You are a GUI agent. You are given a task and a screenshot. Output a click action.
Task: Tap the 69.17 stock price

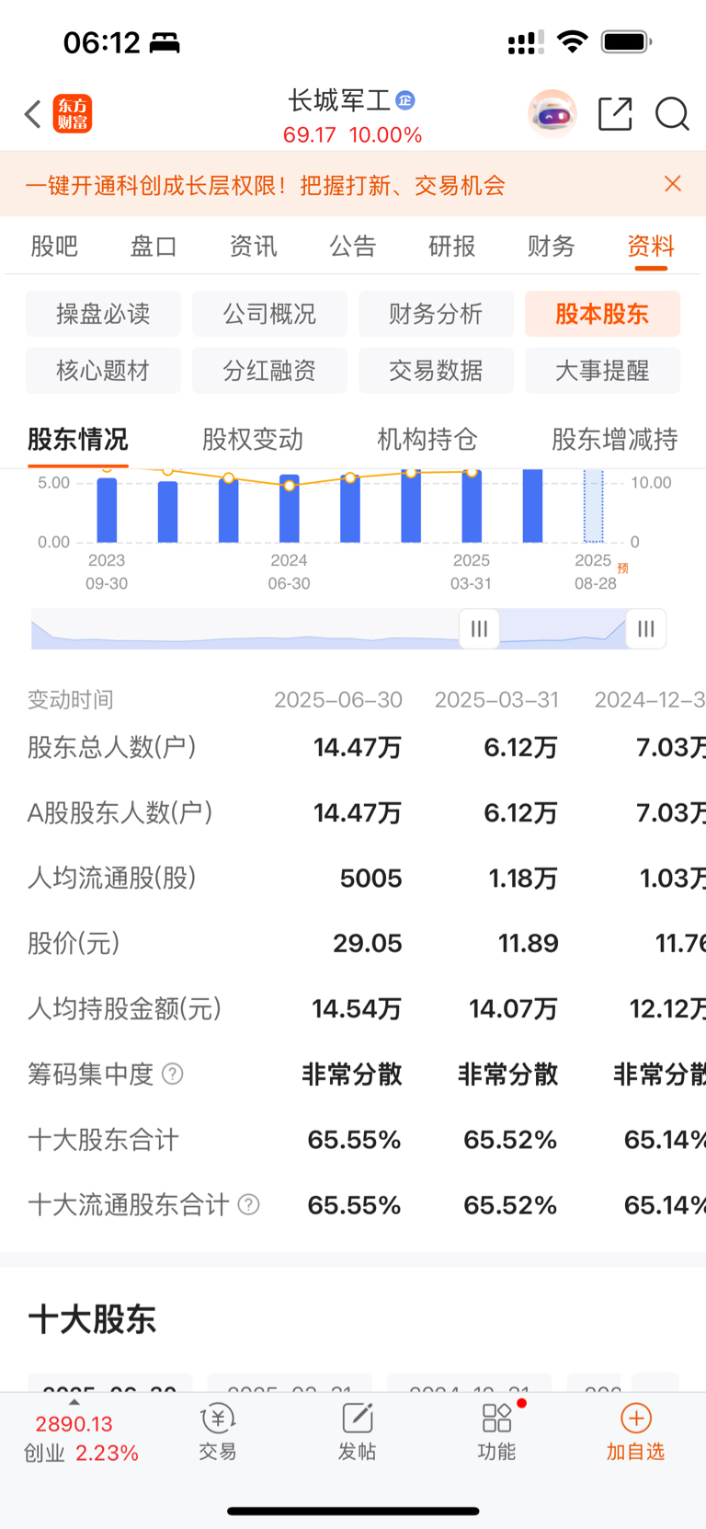(x=310, y=135)
